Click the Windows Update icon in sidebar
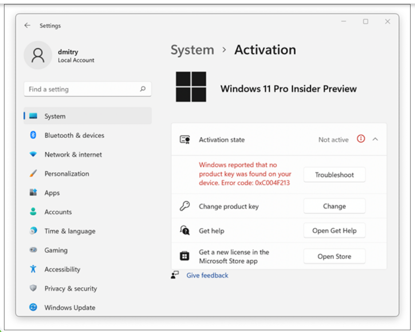Image resolution: width=415 pixels, height=332 pixels. (33, 307)
